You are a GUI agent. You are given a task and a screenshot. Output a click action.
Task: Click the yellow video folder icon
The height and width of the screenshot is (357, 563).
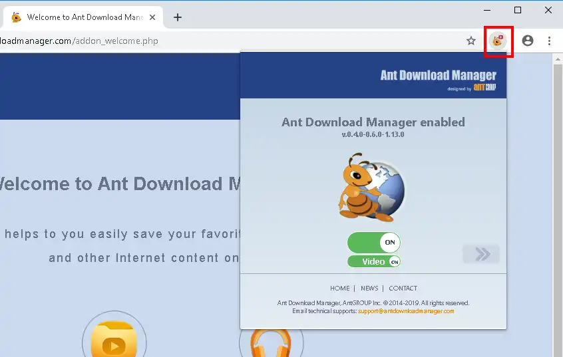tap(114, 339)
